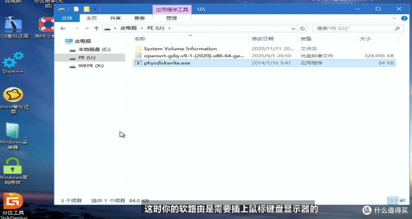Screen dimensions: 412x219
Task: Click the drive icon in the Explorer title bar
Action: (x=61, y=9)
